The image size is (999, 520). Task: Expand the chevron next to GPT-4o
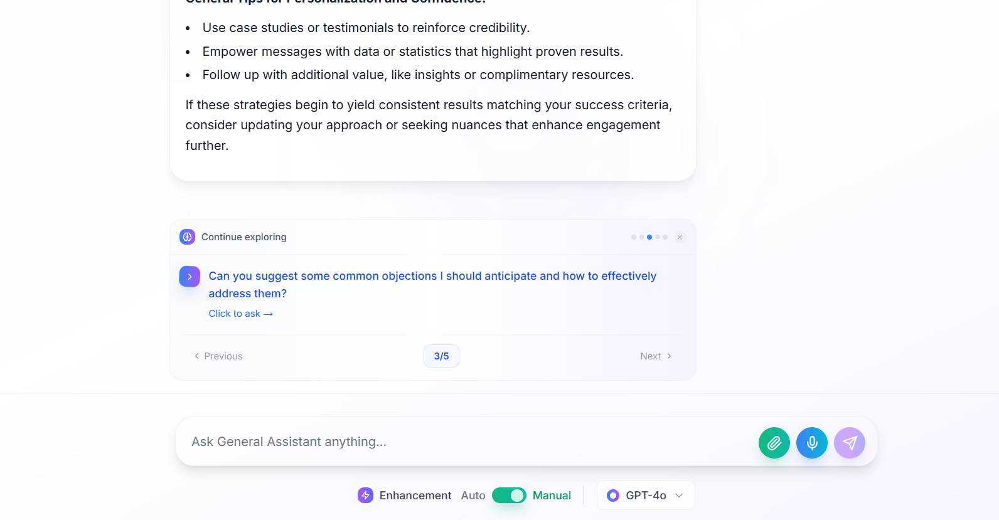click(678, 496)
